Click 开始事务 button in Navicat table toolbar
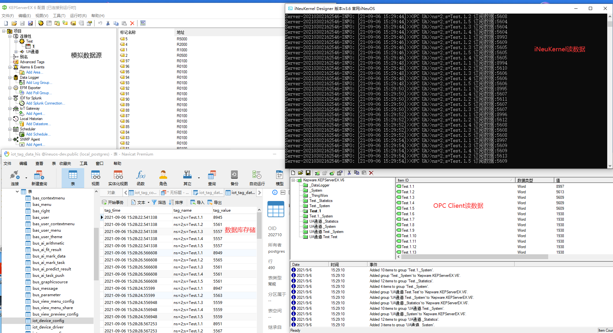The height and width of the screenshot is (333, 613). click(x=113, y=203)
